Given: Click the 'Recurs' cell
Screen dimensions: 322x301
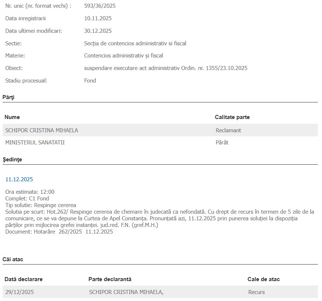Looking at the screenshot, I should pyautogui.click(x=256, y=292).
